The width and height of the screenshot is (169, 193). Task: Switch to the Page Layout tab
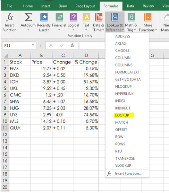point(85,6)
